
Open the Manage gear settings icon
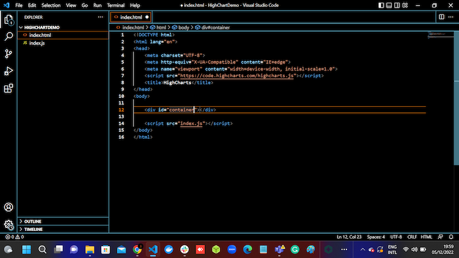click(9, 224)
